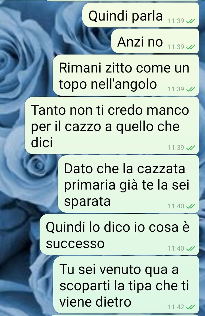Tap the double check on "Quindi lo dico io" message

[x=191, y=248]
